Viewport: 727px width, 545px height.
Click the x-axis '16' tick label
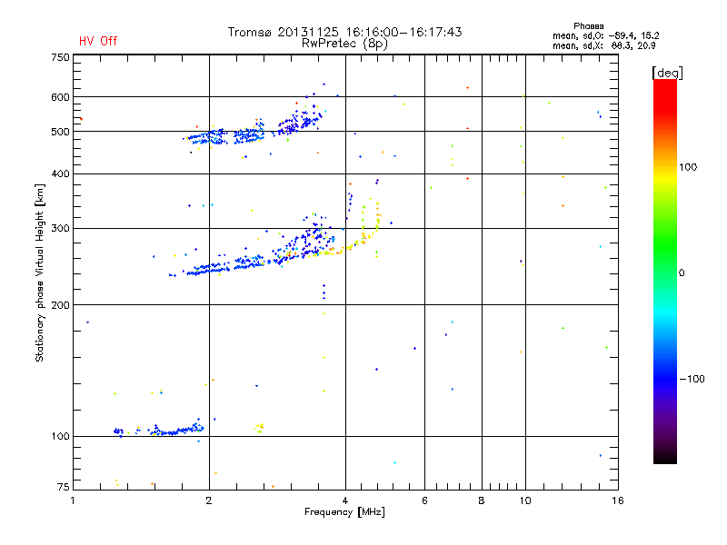pyautogui.click(x=618, y=500)
